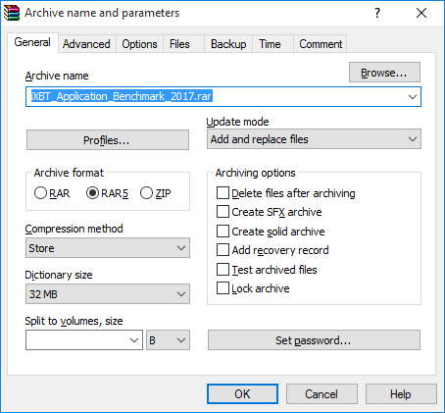Open the Backup tab
Screen dimensions: 445x413
(228, 44)
